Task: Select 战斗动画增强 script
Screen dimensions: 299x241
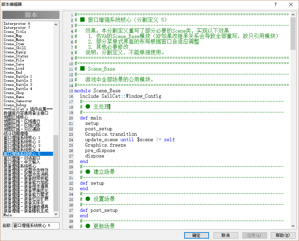Action: [x=16, y=133]
